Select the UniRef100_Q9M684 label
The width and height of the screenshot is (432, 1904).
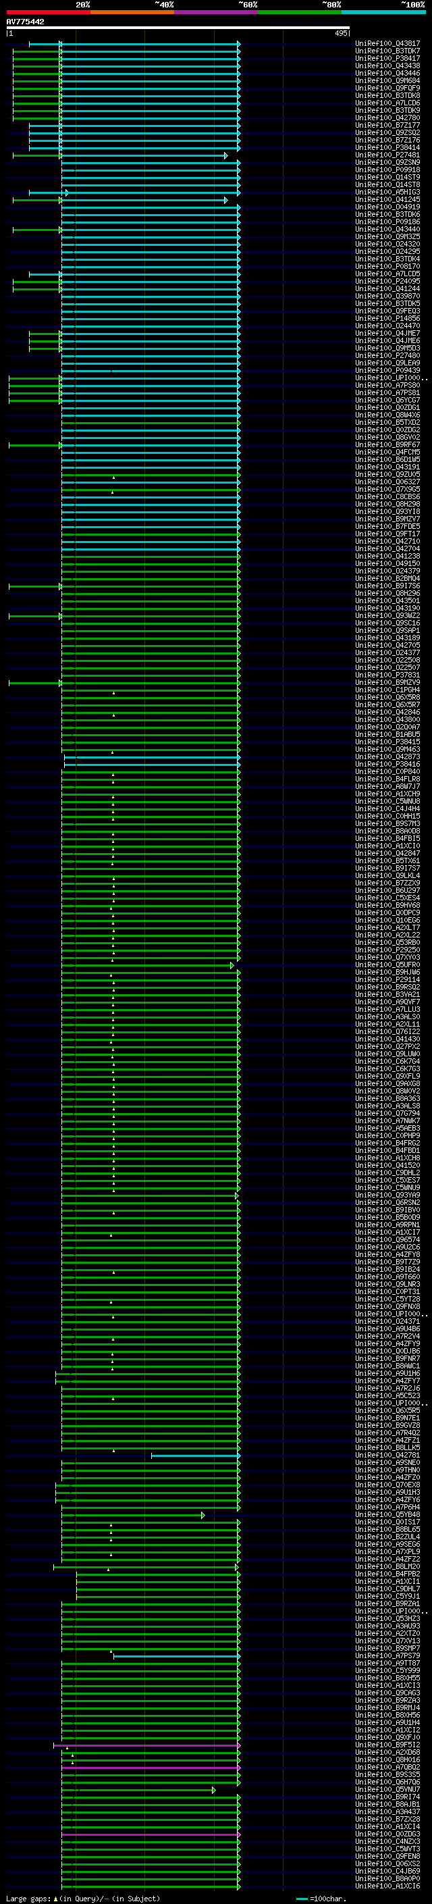[387, 80]
